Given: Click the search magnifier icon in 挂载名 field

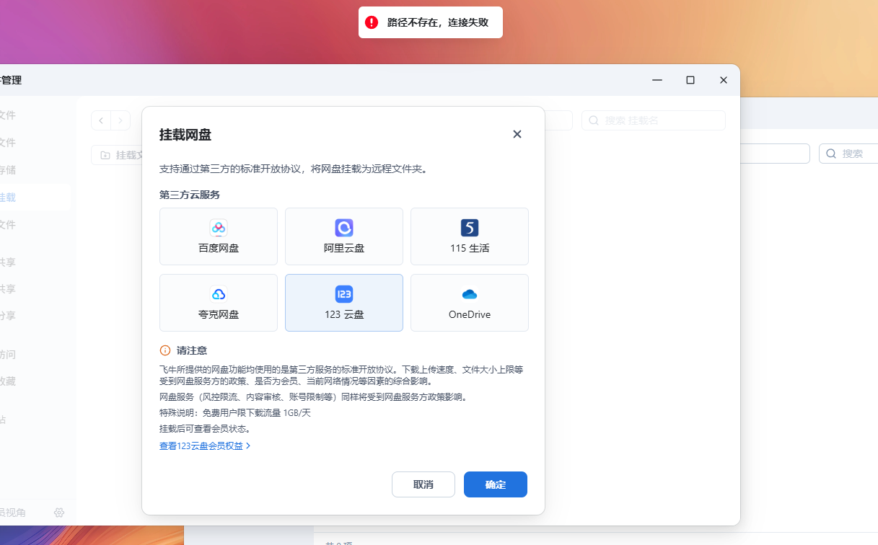Looking at the screenshot, I should (594, 120).
